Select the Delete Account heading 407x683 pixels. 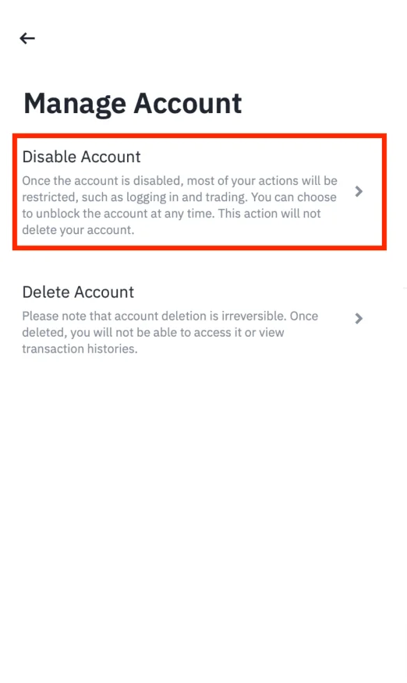(78, 292)
